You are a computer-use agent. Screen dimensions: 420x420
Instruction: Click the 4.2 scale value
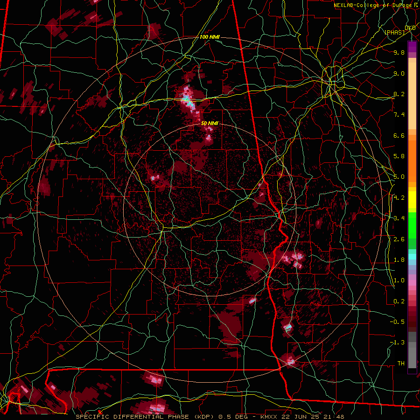click(399, 198)
